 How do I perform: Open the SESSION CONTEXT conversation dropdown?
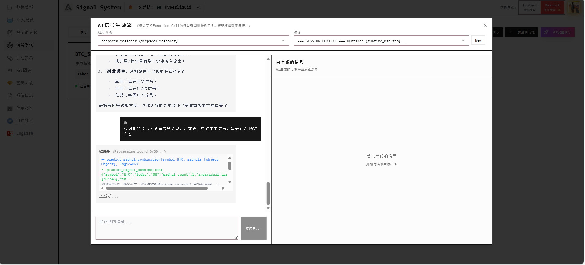point(381,41)
